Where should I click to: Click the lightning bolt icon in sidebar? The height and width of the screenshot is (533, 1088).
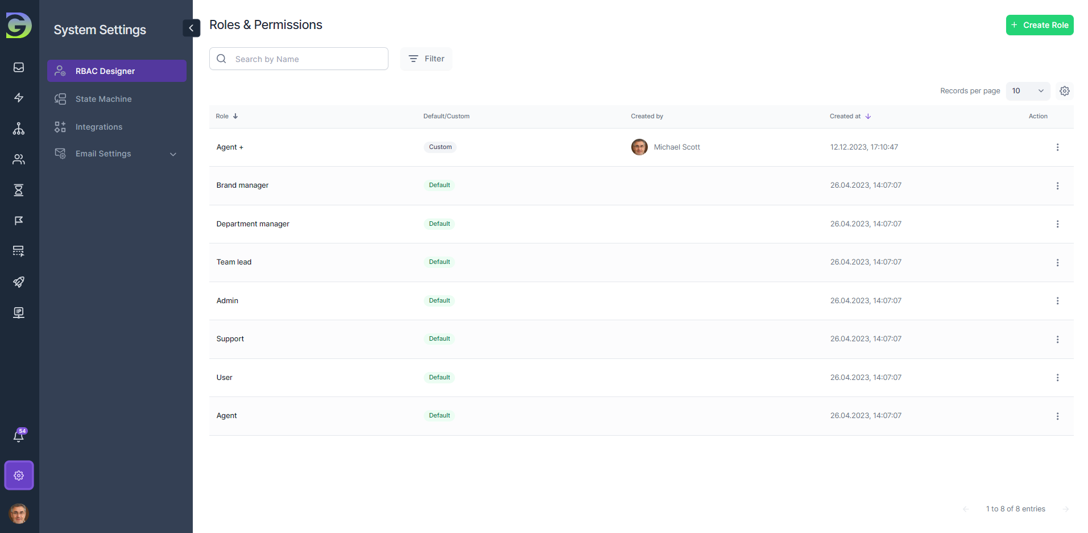coord(19,98)
